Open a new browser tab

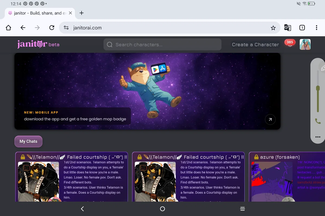pyautogui.click(x=82, y=13)
